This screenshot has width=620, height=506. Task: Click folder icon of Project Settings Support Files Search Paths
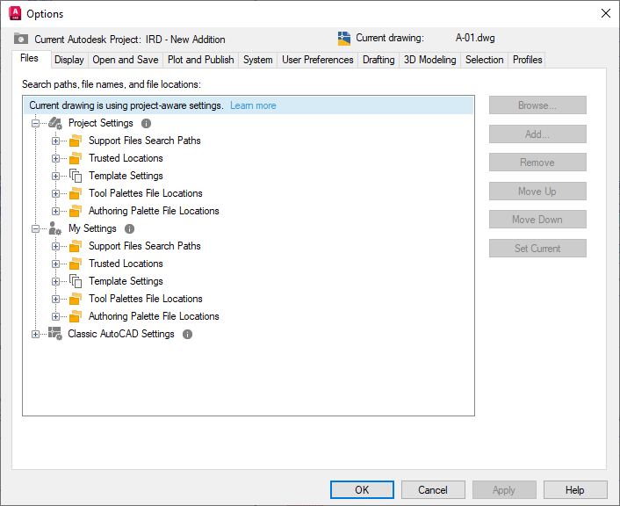pos(76,141)
